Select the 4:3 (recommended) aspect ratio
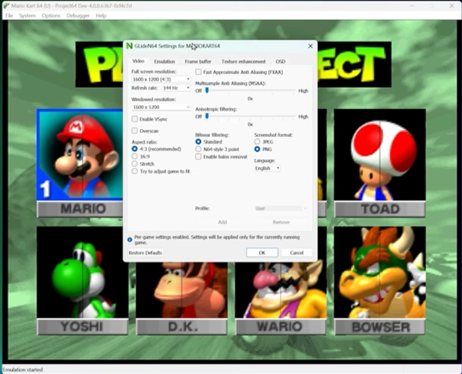Screen dimensions: 462x374 pos(135,149)
